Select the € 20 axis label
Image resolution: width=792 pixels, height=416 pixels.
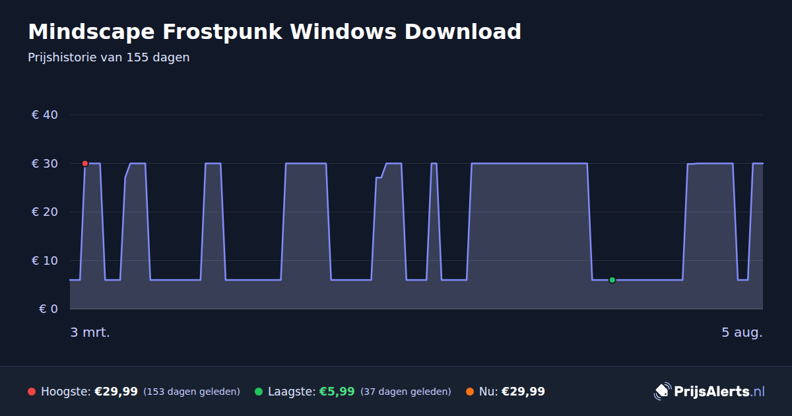pyautogui.click(x=45, y=212)
